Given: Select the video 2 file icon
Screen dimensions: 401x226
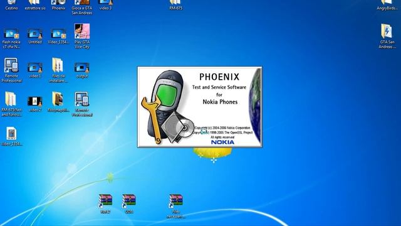Looking at the screenshot, I should pyautogui.click(x=35, y=104).
